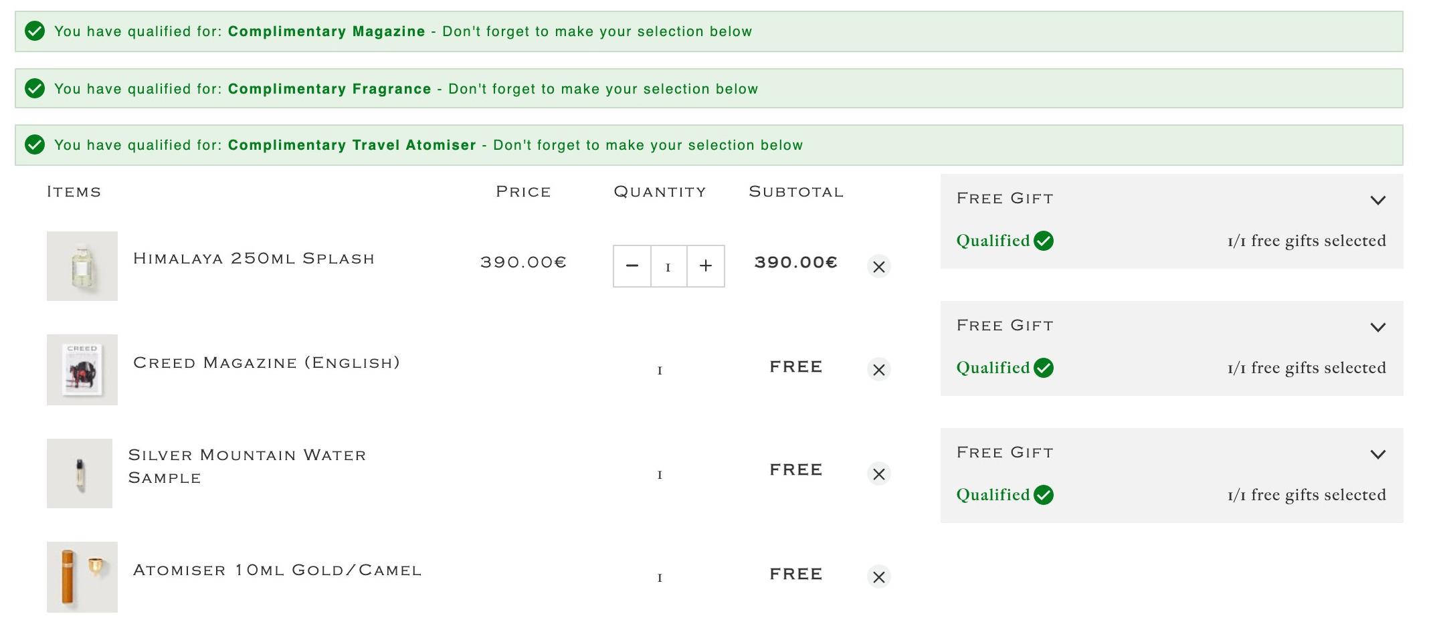This screenshot has width=1433, height=638.
Task: Remove Silver Mountain Water Sample item
Action: pos(878,473)
